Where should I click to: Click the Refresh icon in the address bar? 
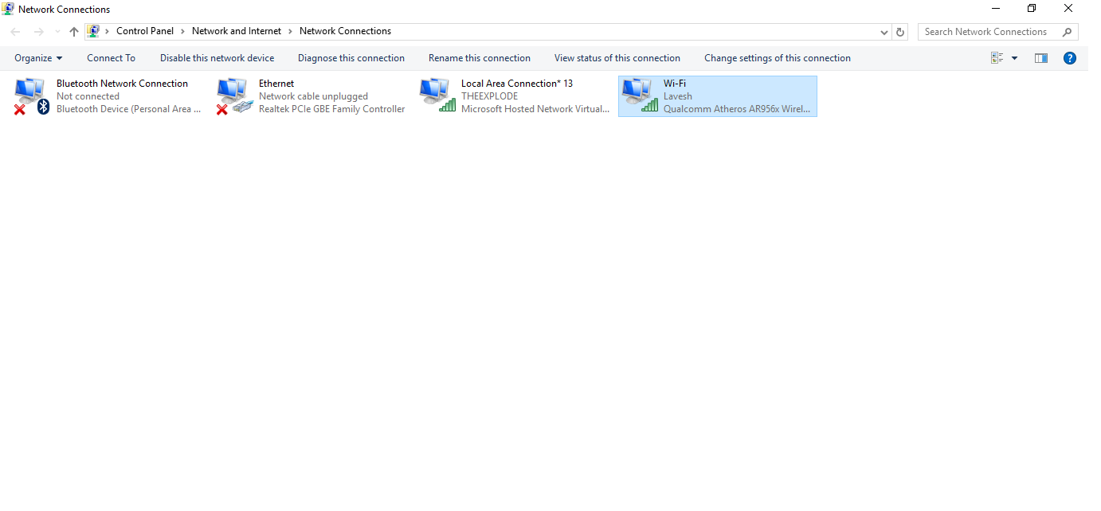coord(899,31)
